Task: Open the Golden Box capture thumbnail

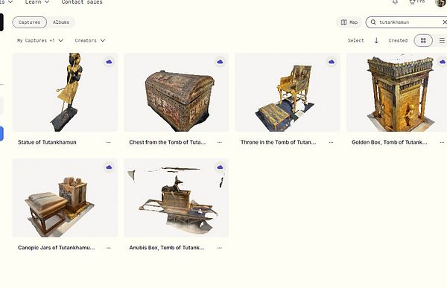Action: tap(396, 92)
